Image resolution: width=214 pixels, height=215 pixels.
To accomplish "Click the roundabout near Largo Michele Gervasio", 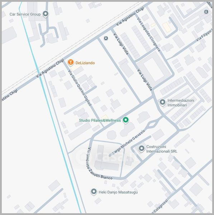I will [152, 124].
